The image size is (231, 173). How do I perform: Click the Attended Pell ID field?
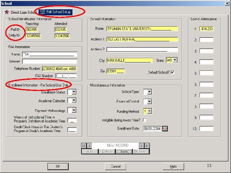[x=61, y=29]
